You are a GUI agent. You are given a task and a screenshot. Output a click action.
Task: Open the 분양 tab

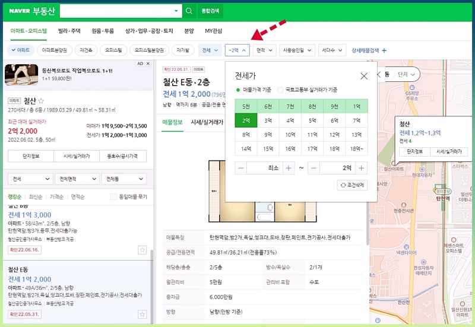(189, 31)
